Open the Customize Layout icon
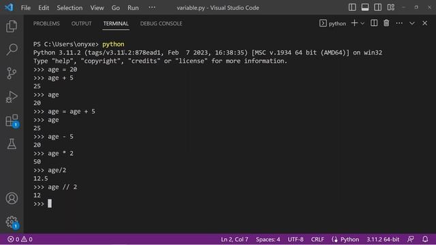 (390, 7)
